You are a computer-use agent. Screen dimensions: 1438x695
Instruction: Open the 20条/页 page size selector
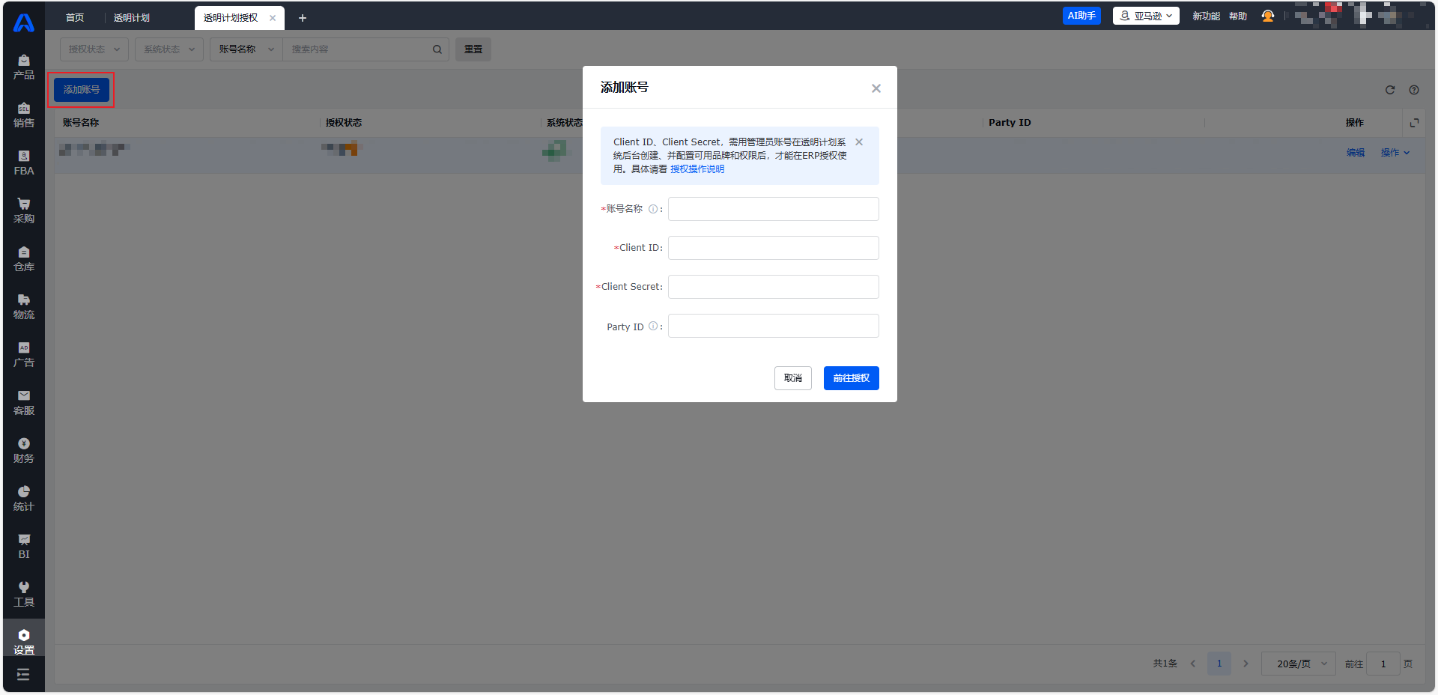[x=1298, y=664]
